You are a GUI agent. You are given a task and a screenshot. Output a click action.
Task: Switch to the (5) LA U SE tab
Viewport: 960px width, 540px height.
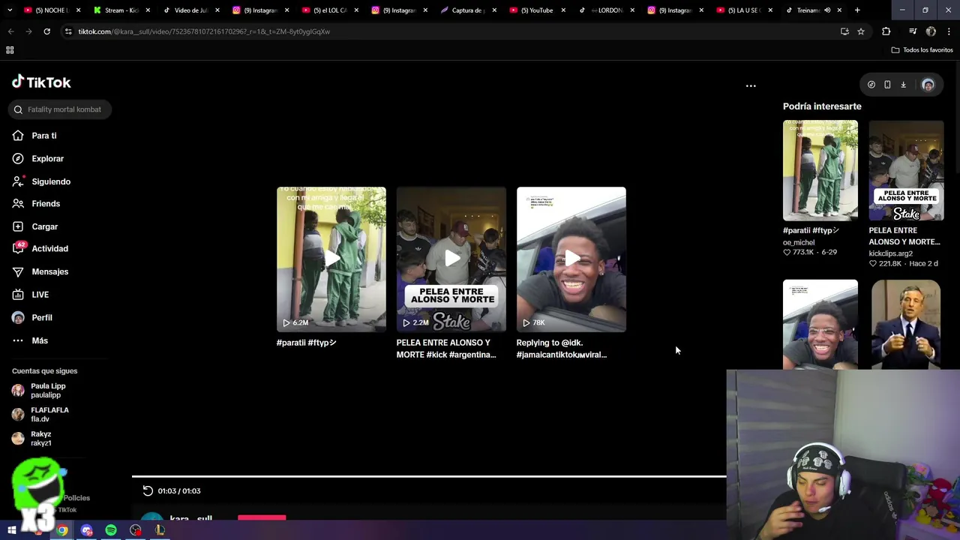click(744, 10)
